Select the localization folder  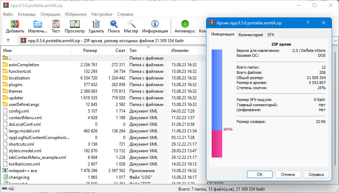click(x=16, y=78)
